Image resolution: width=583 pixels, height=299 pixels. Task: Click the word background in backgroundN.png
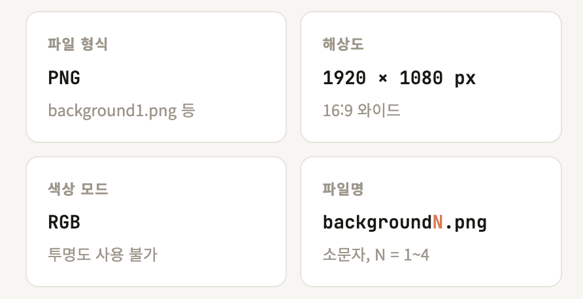377,223
